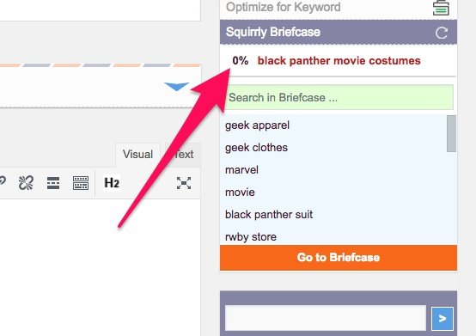
Task: Click the briefcase list scrollbar thumb
Action: [x=451, y=133]
